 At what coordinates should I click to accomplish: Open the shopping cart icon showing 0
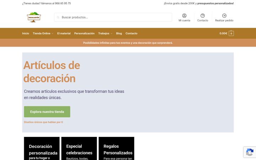[x=231, y=33]
